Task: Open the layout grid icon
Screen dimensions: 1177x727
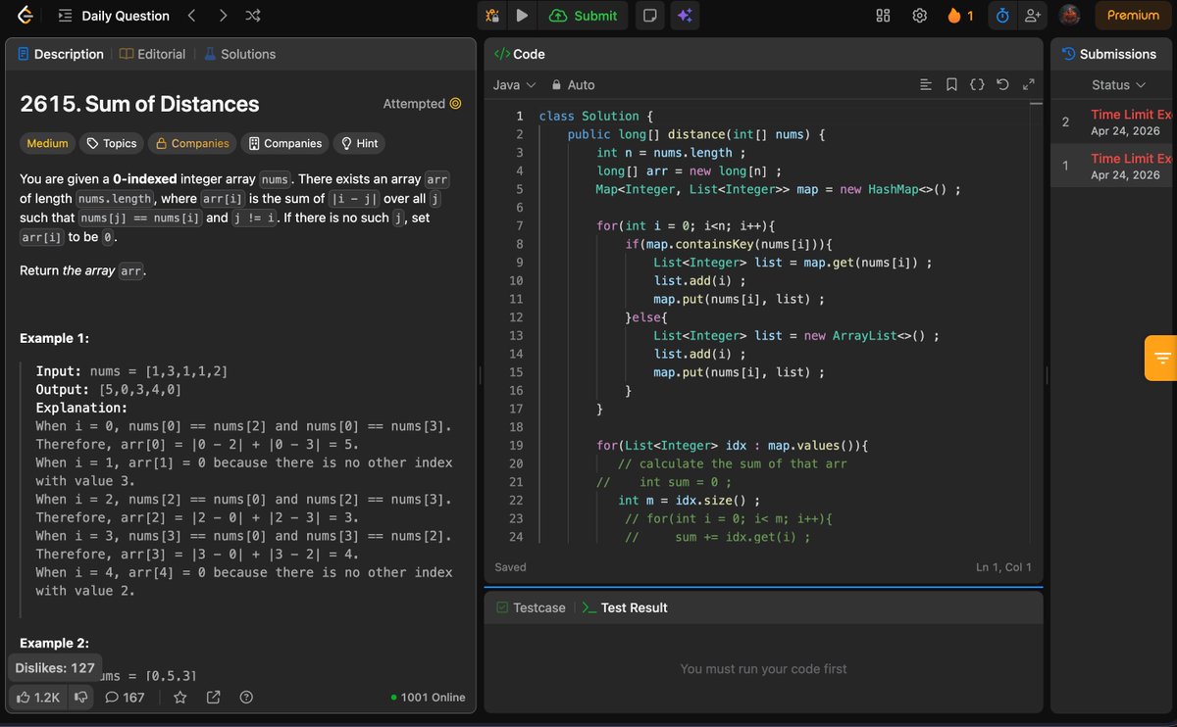Action: coord(883,16)
